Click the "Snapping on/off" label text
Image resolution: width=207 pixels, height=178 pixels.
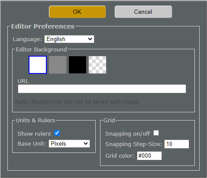coord(128,134)
